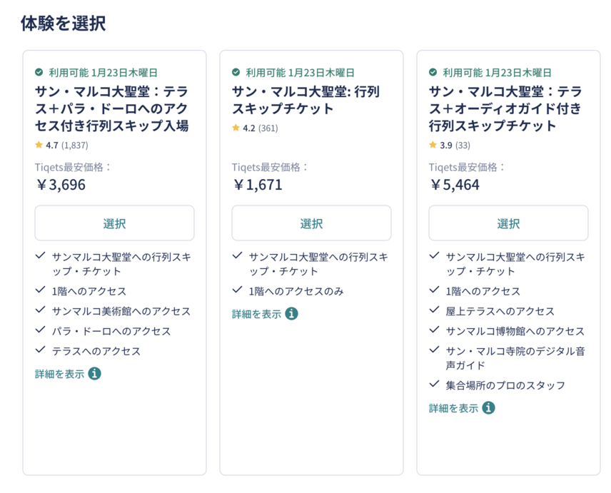Open the 行列スキップチケット title in middle card
The width and height of the screenshot is (611, 493).
pyautogui.click(x=305, y=100)
